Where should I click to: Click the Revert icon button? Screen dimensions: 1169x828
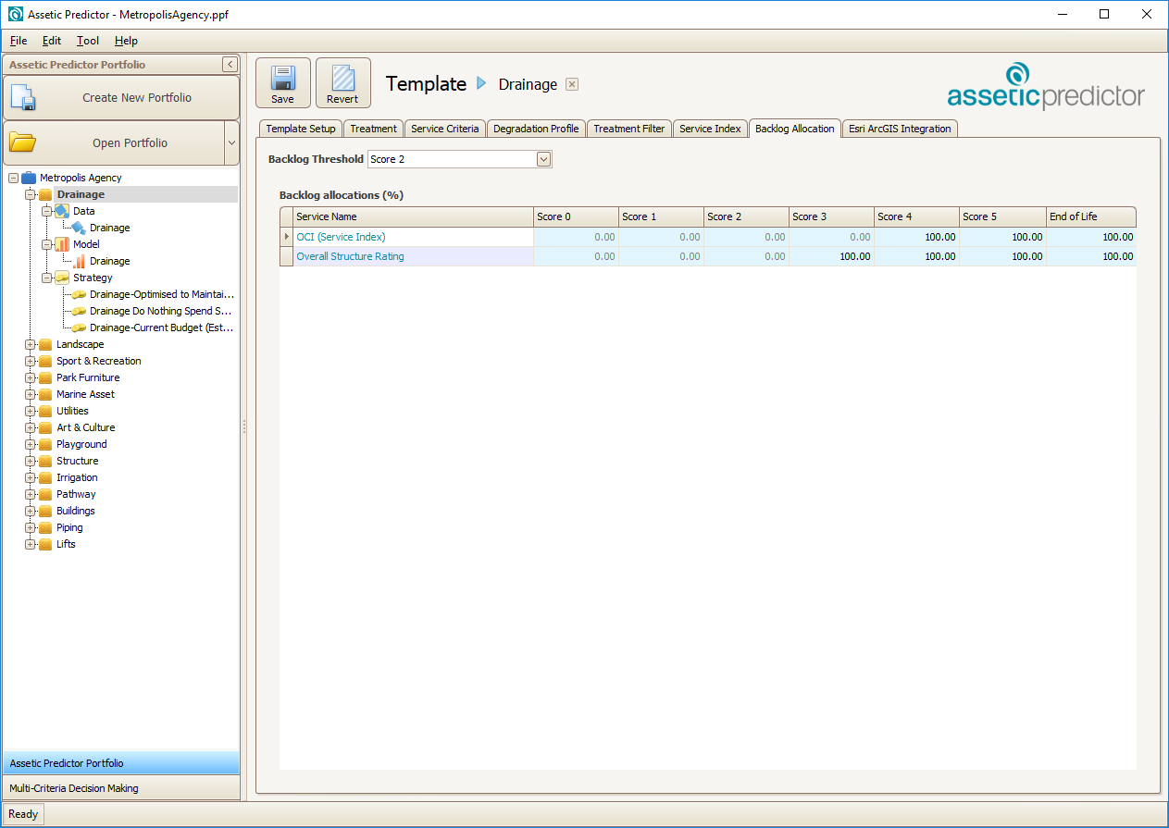[x=342, y=77]
